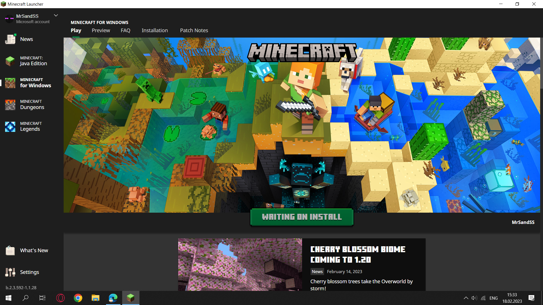Switch to the Preview tab
The image size is (543, 305).
[x=101, y=30]
